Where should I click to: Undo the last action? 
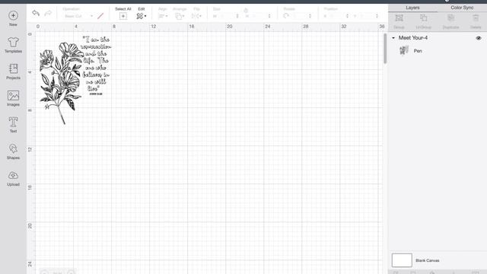pos(36,13)
